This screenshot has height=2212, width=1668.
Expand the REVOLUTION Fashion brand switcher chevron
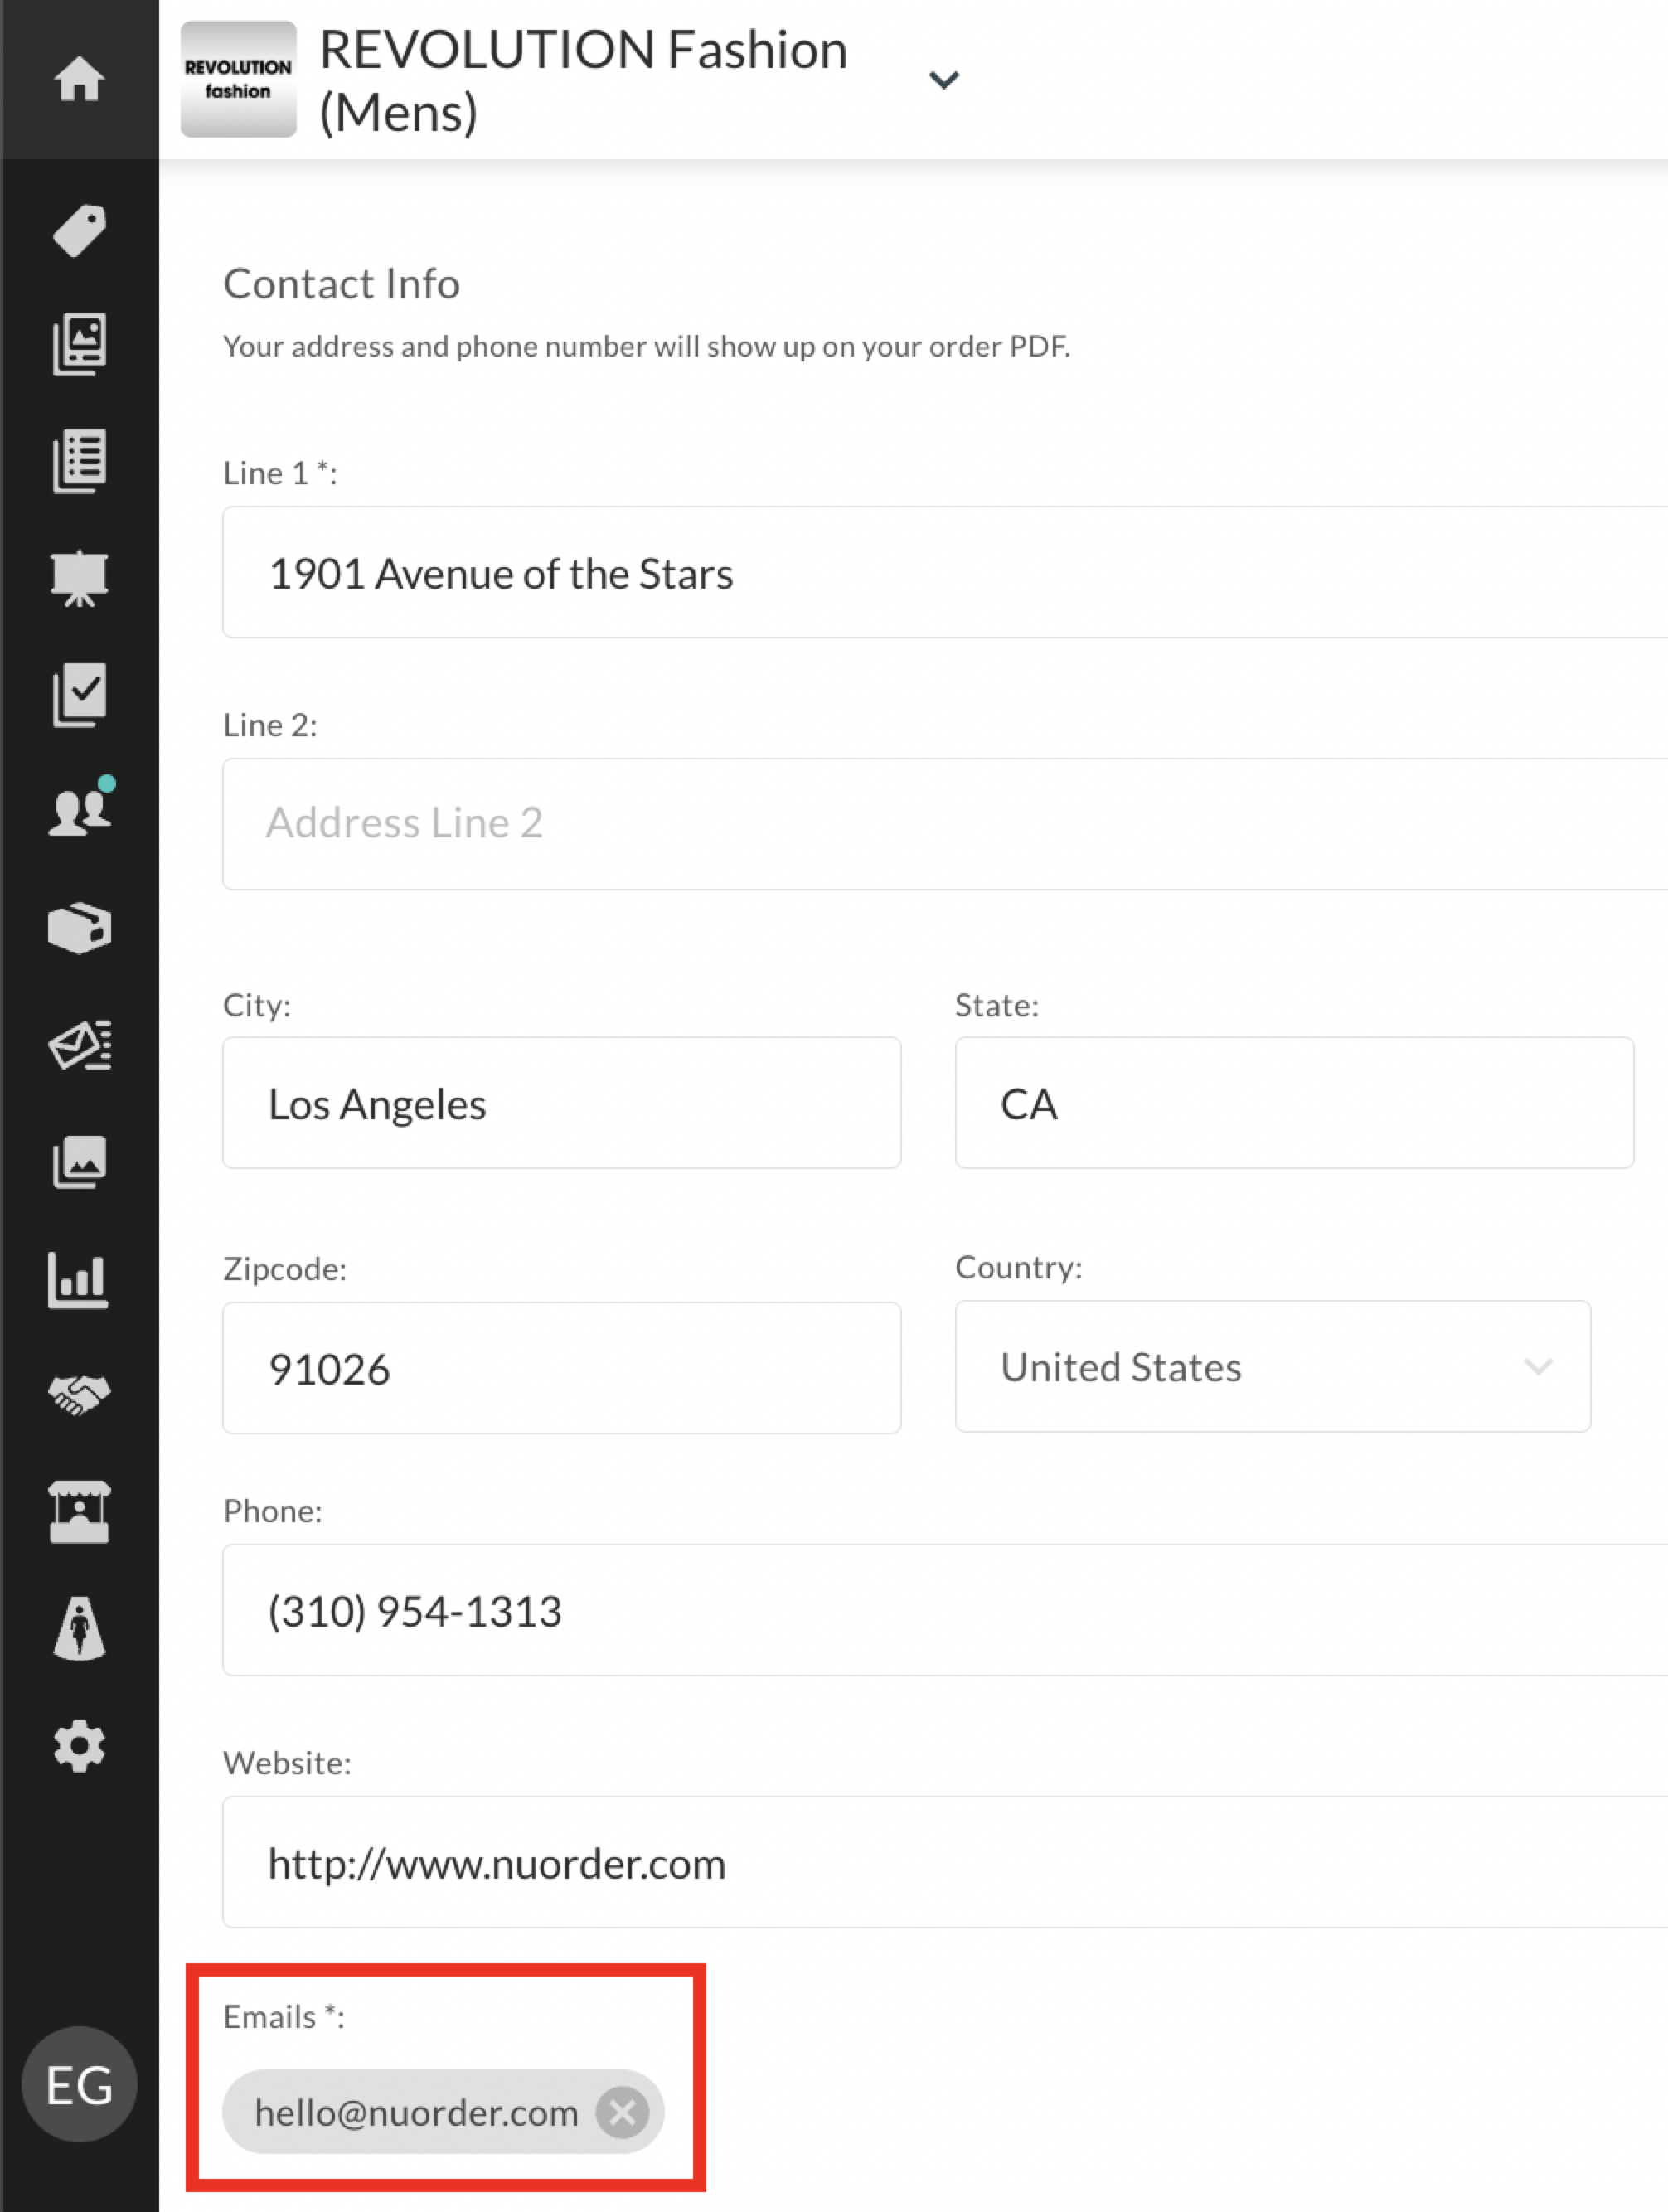944,79
